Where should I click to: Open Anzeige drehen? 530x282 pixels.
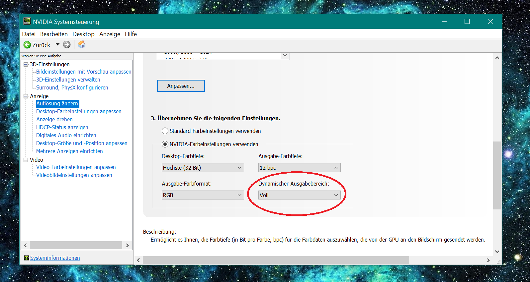click(54, 119)
